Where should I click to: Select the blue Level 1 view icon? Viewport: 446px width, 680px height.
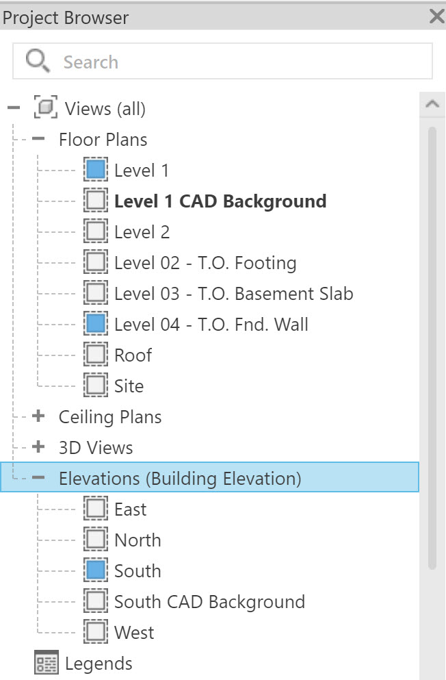tap(94, 169)
